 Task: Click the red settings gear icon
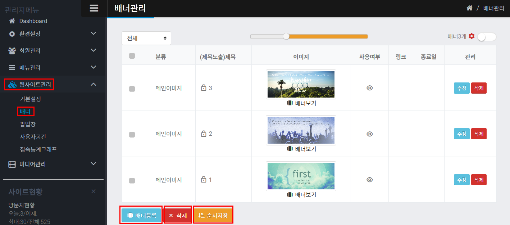click(472, 36)
